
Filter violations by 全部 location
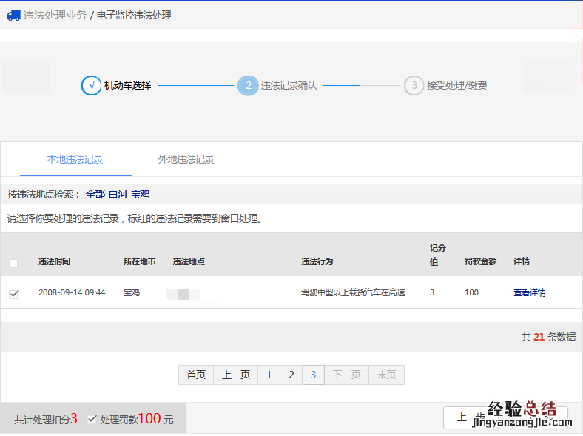point(95,194)
